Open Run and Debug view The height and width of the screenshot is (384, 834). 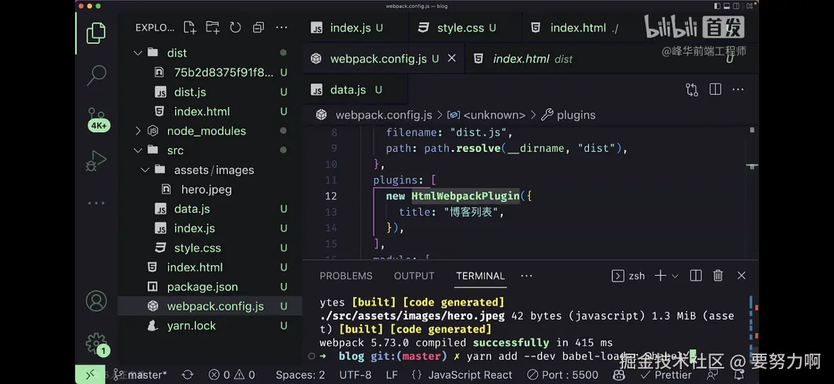pyautogui.click(x=96, y=161)
